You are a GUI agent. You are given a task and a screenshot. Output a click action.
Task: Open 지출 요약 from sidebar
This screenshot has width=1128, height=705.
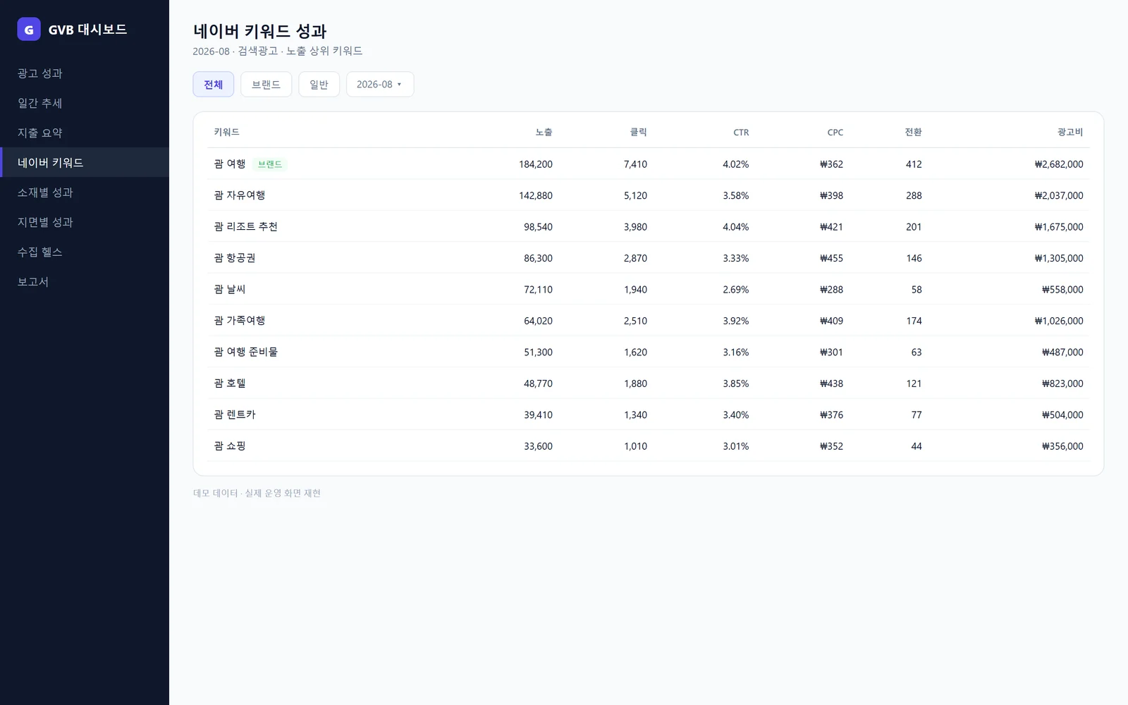pos(85,133)
